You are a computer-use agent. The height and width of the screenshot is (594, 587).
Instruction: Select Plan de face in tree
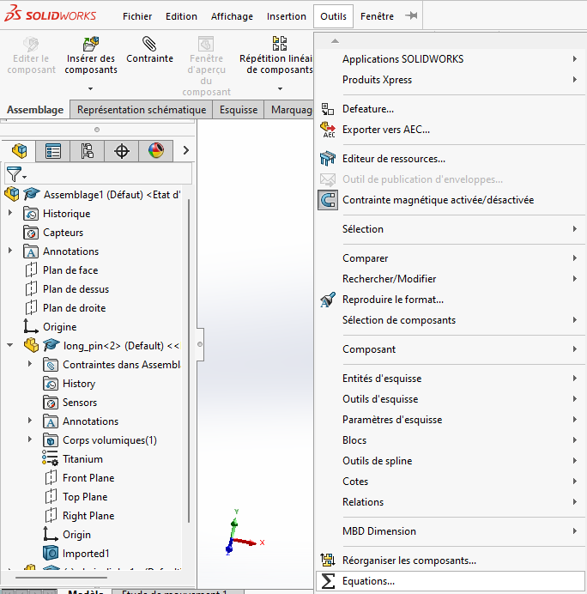[70, 270]
